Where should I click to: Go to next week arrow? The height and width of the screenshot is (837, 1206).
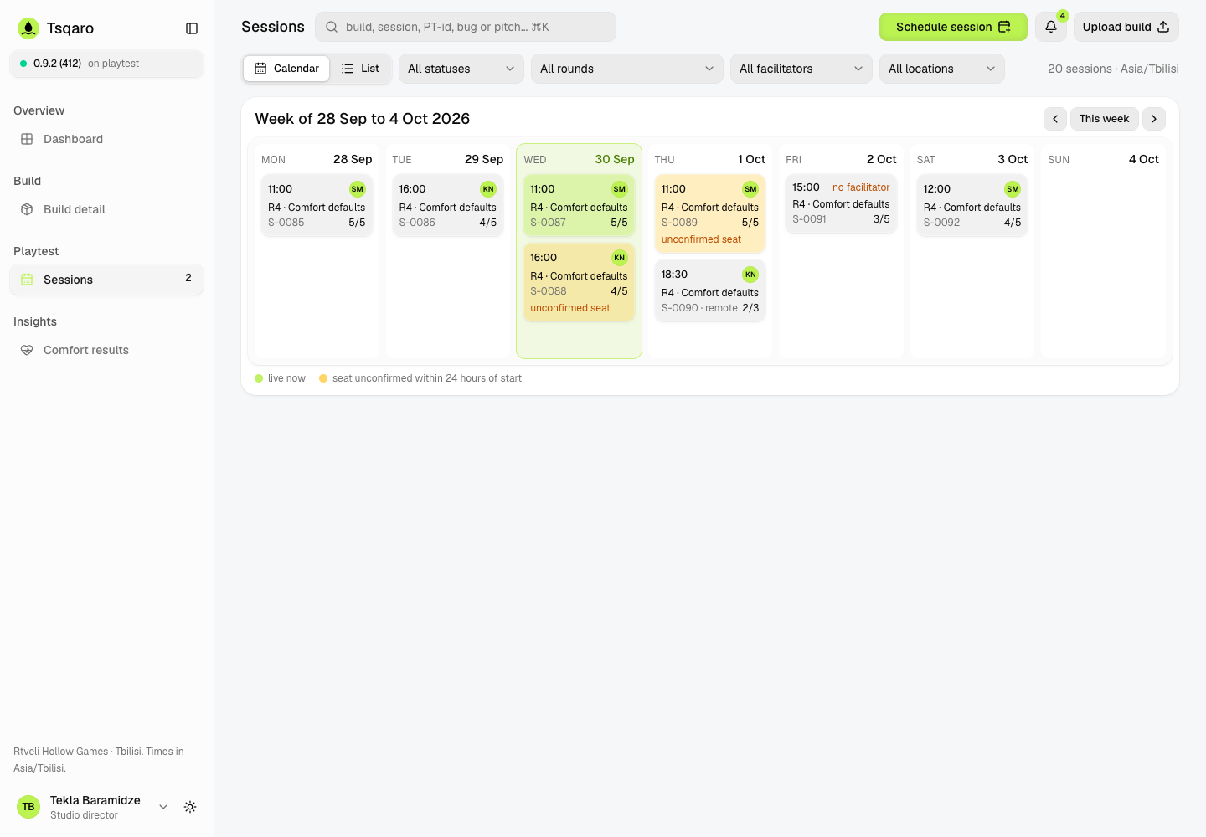click(1154, 119)
